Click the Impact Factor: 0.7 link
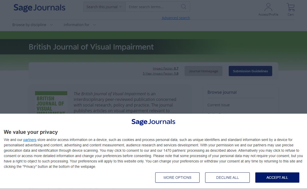Viewport: 307px width, 189px height. tap(166, 68)
